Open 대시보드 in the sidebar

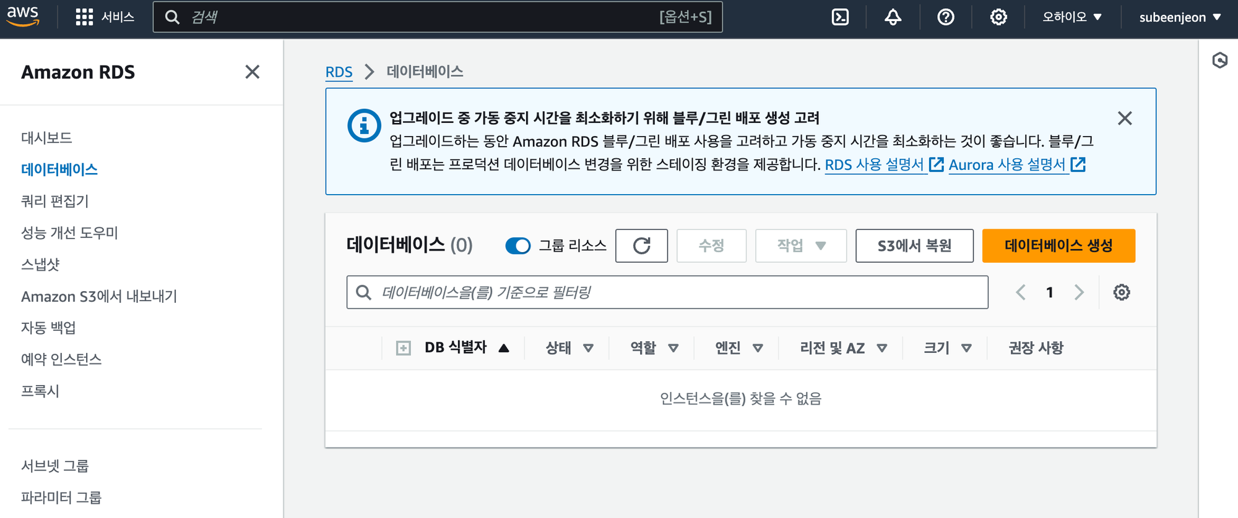pyautogui.click(x=46, y=138)
